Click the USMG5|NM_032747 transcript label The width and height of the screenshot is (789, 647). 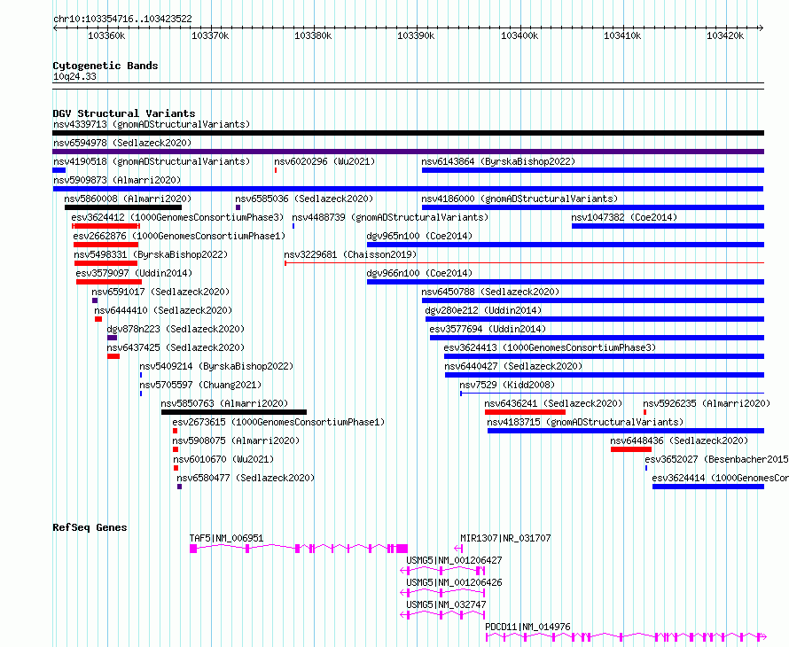click(446, 604)
